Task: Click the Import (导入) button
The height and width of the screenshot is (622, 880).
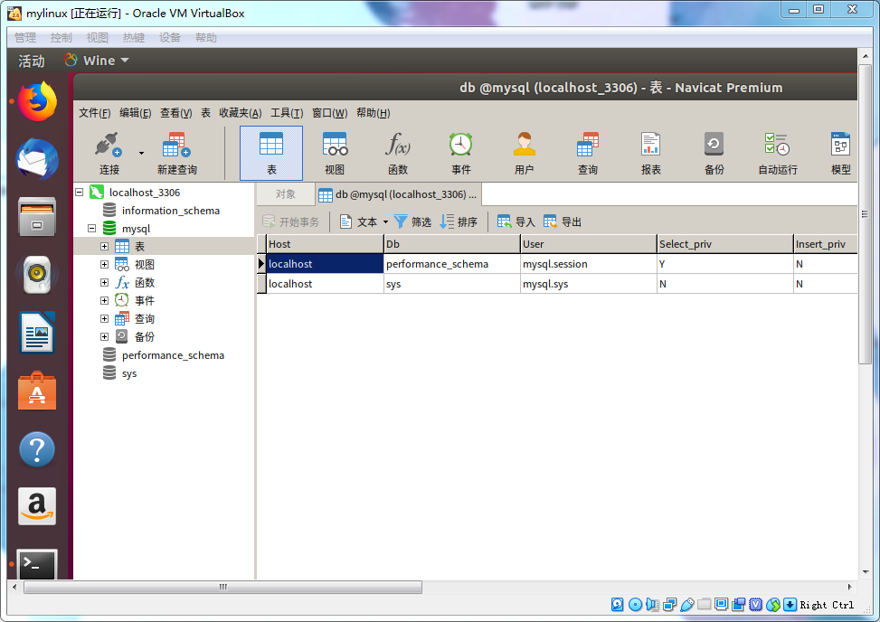Action: click(x=516, y=222)
